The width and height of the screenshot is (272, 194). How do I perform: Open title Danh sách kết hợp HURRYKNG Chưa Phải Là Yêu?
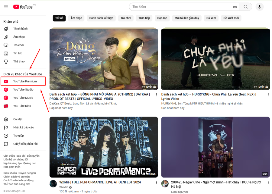point(209,97)
